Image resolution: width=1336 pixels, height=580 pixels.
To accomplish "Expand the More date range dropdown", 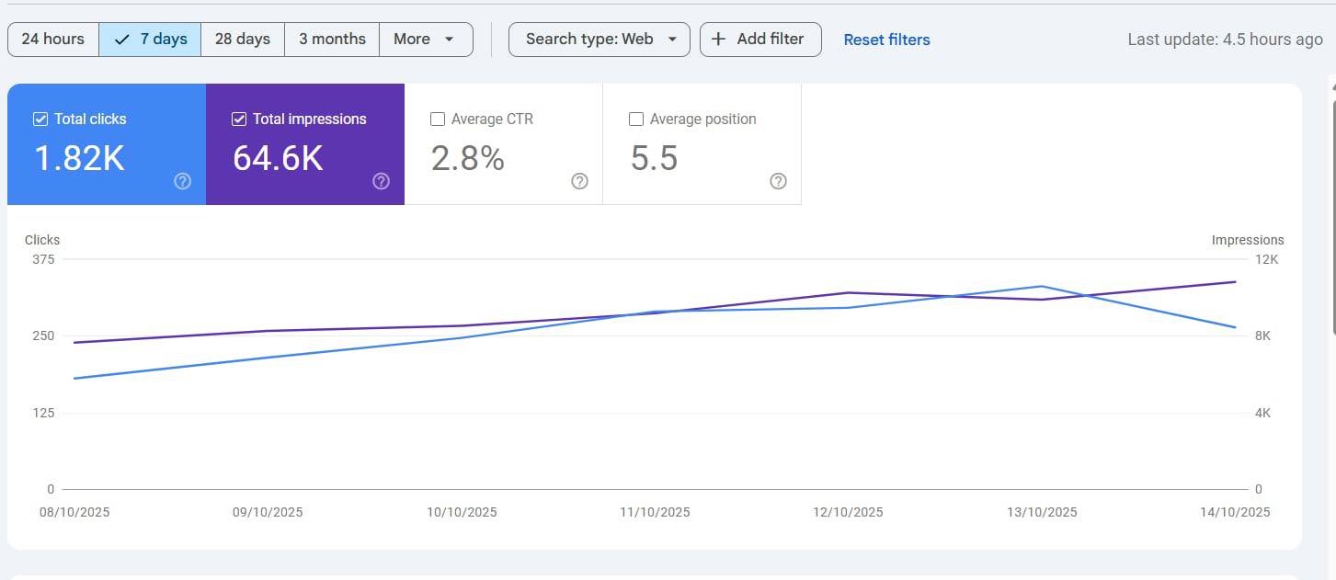I will [x=426, y=40].
